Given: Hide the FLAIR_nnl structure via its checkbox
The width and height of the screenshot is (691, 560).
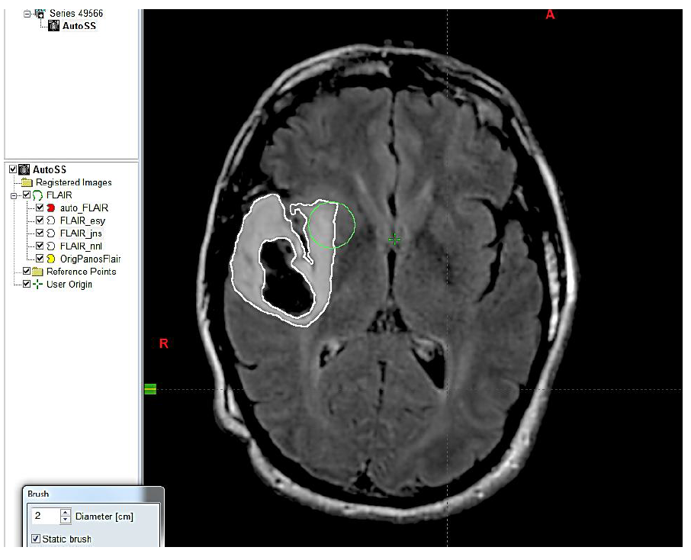Looking at the screenshot, I should pos(40,246).
